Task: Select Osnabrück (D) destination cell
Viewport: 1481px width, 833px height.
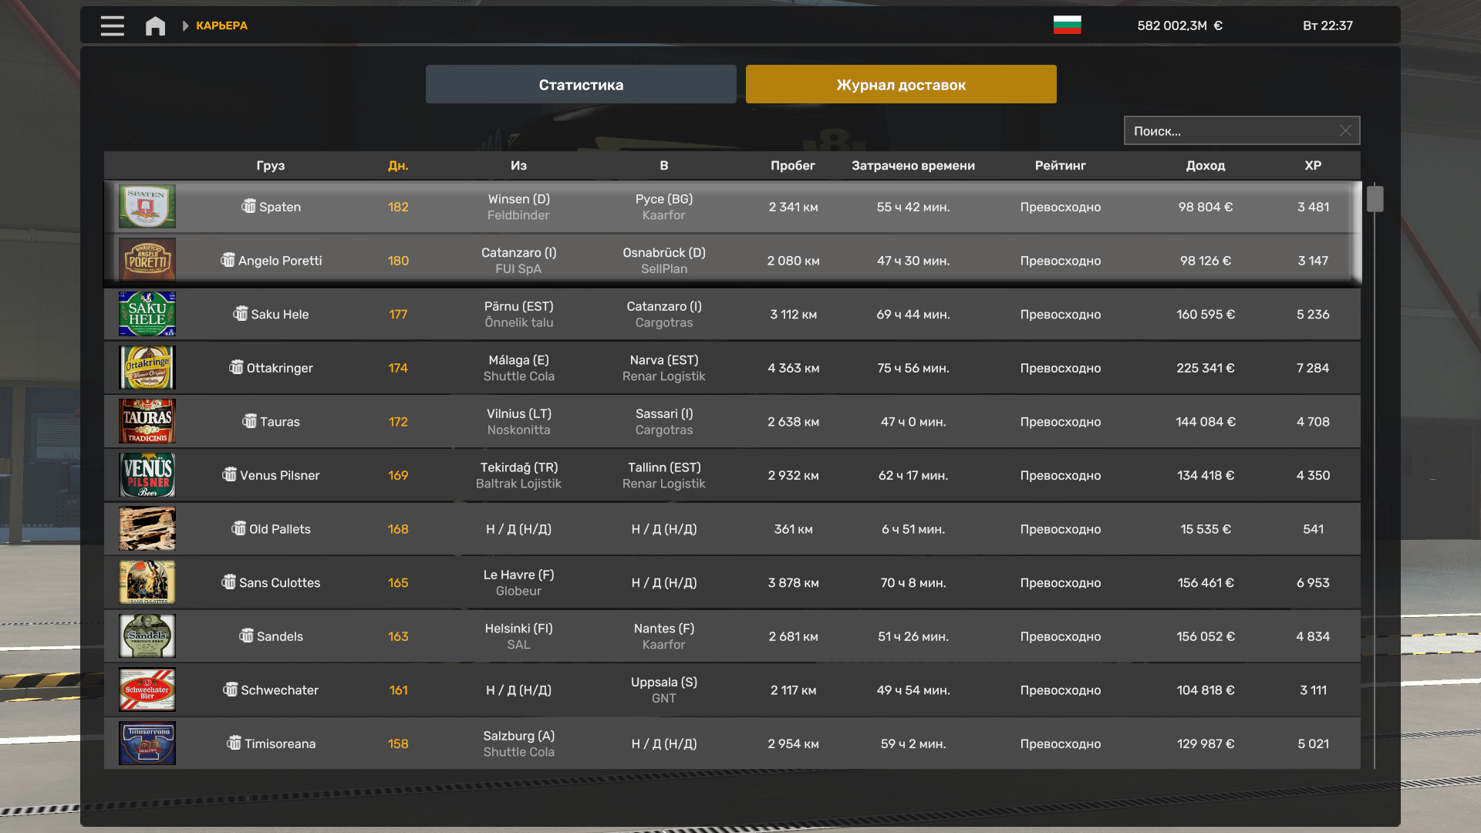Action: [x=664, y=253]
